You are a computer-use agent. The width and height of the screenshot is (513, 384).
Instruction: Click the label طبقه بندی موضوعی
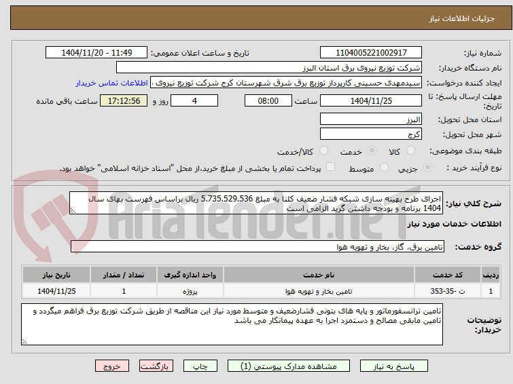[x=465, y=151]
